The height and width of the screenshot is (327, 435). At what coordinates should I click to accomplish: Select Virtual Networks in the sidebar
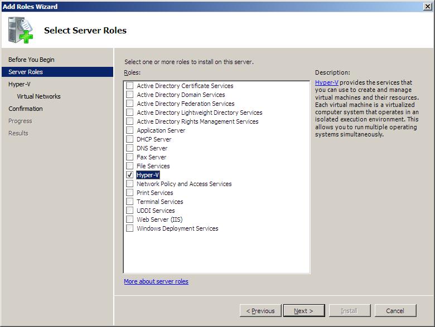click(x=38, y=96)
